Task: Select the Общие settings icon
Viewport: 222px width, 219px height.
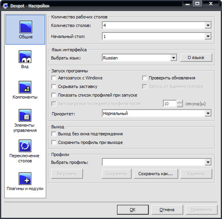Action: (26, 27)
